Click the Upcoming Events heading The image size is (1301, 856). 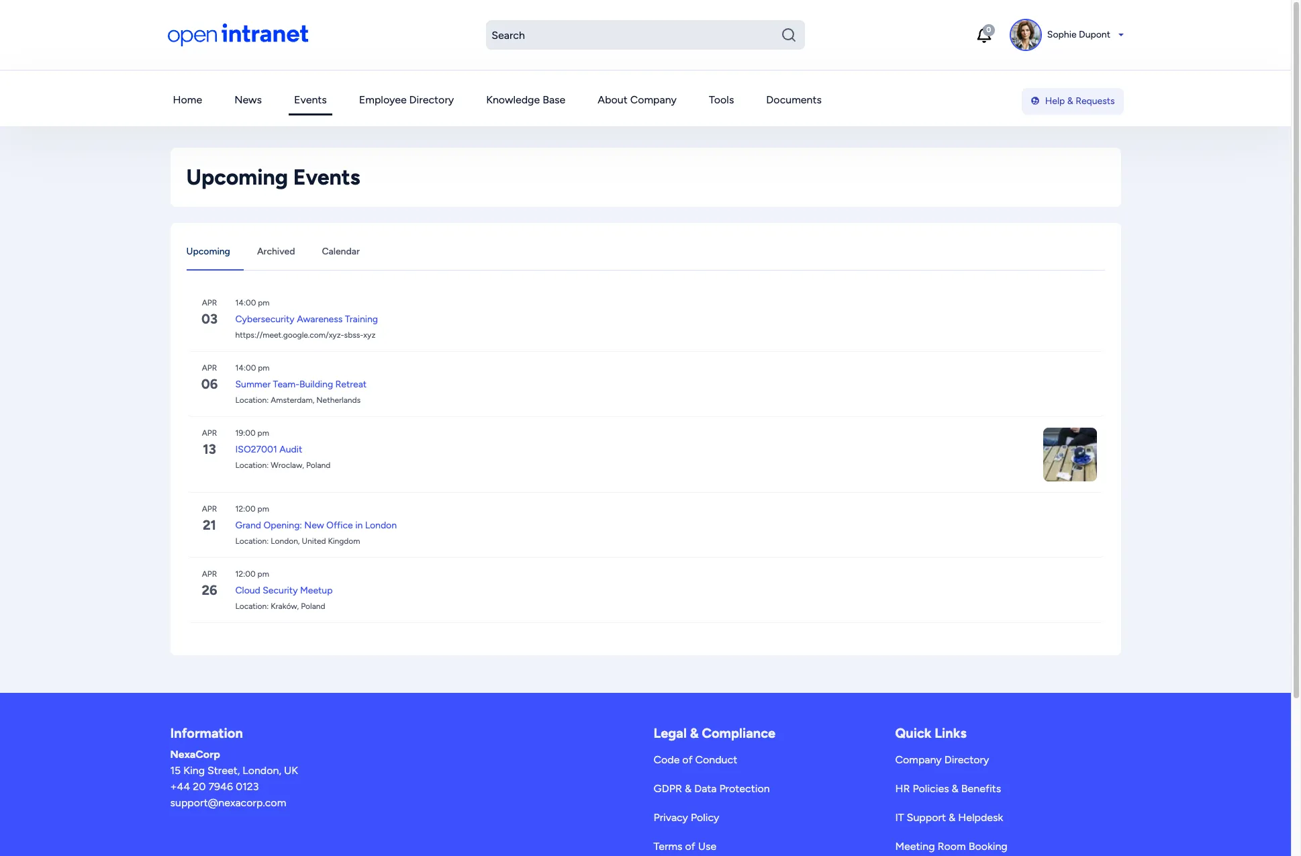coord(273,177)
